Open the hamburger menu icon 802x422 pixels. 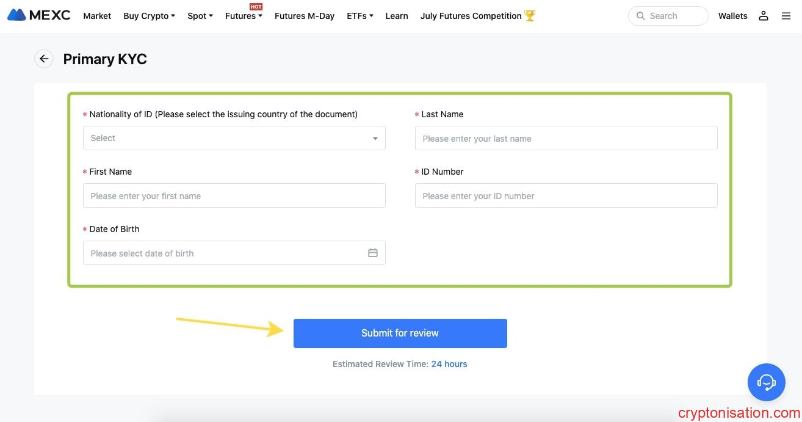786,16
